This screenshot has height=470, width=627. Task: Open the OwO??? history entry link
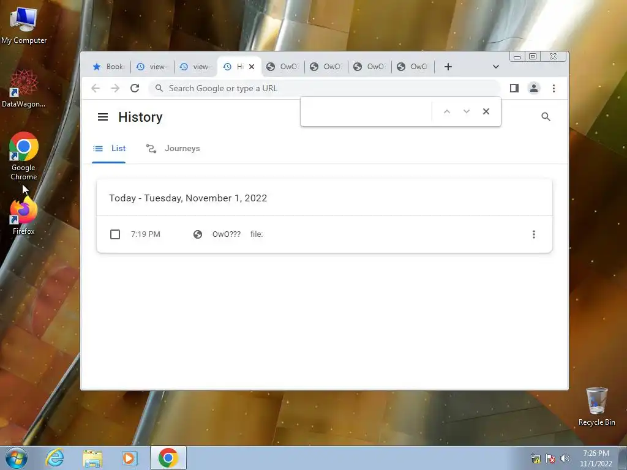227,234
